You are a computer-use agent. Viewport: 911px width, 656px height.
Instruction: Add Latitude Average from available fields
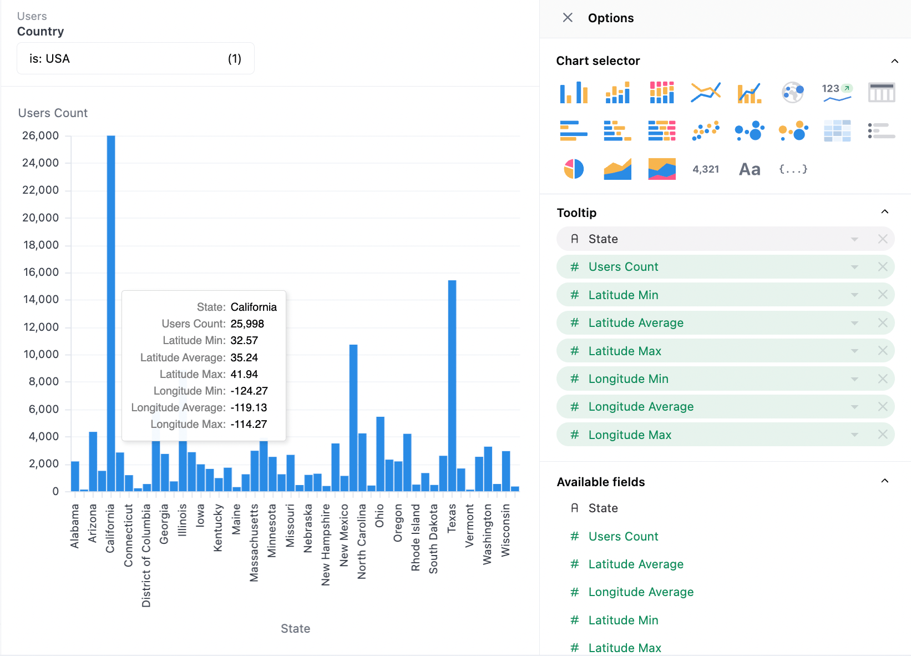pyautogui.click(x=636, y=564)
